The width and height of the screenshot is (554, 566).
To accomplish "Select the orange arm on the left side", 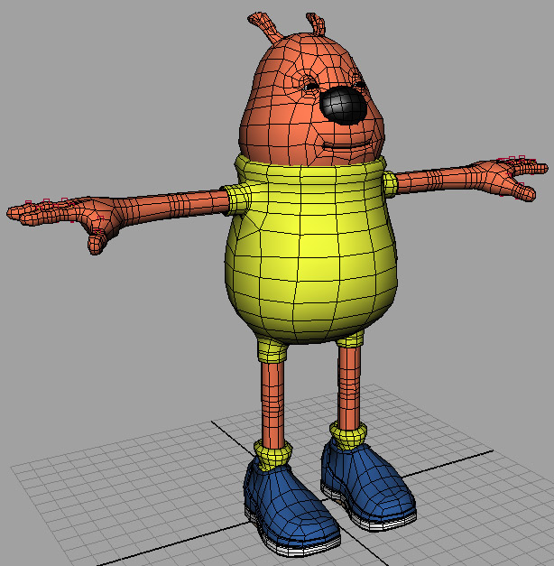I will click(x=171, y=207).
